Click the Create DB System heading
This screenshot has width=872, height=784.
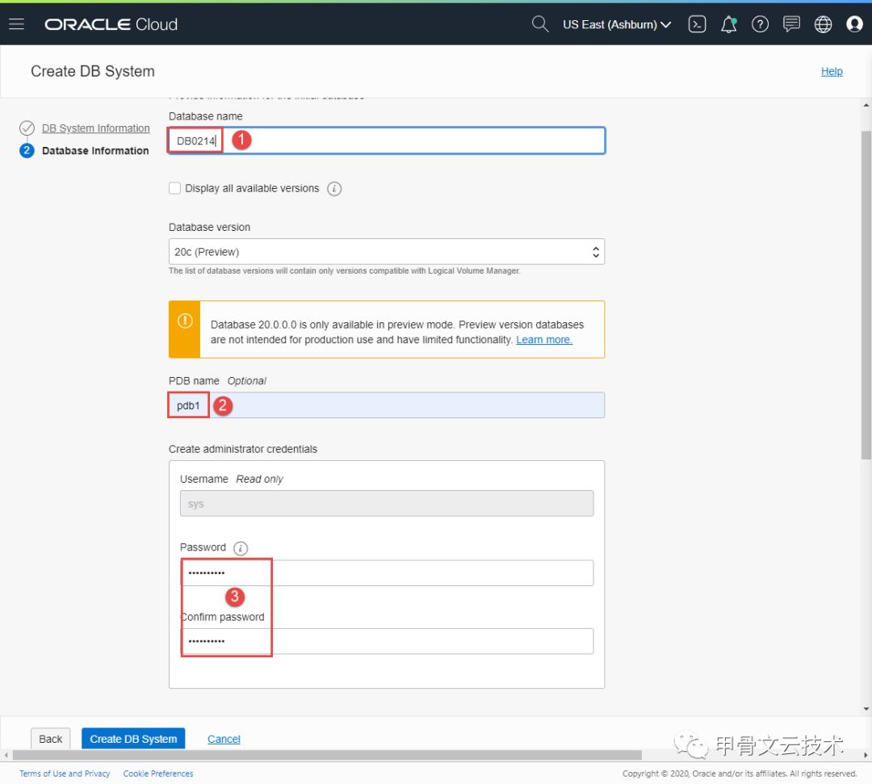coord(92,71)
